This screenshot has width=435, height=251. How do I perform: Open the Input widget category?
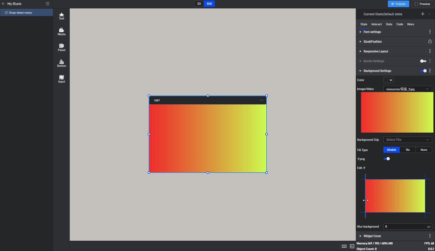point(62,79)
